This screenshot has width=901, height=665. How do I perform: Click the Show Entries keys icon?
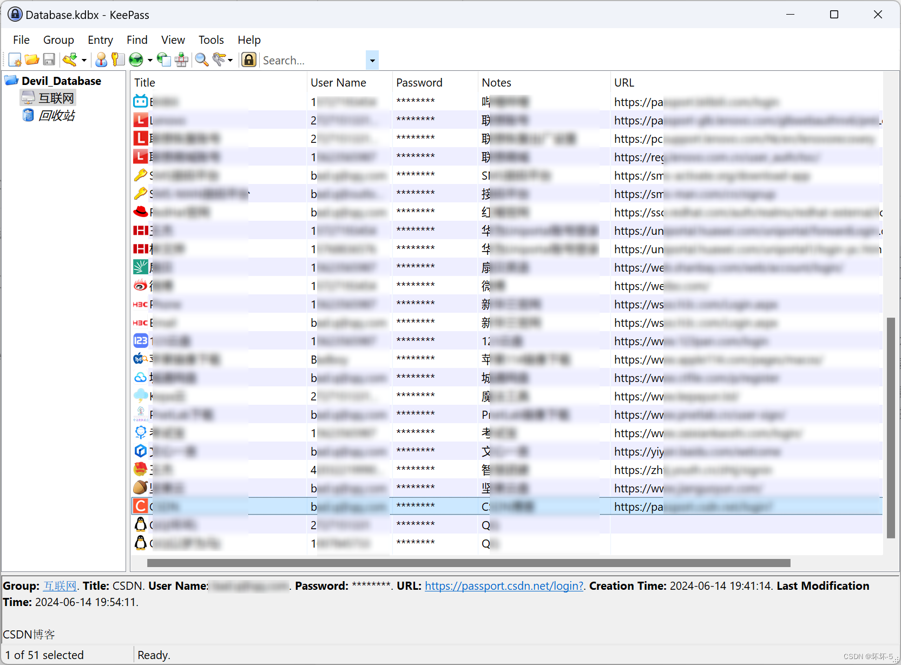coord(219,60)
